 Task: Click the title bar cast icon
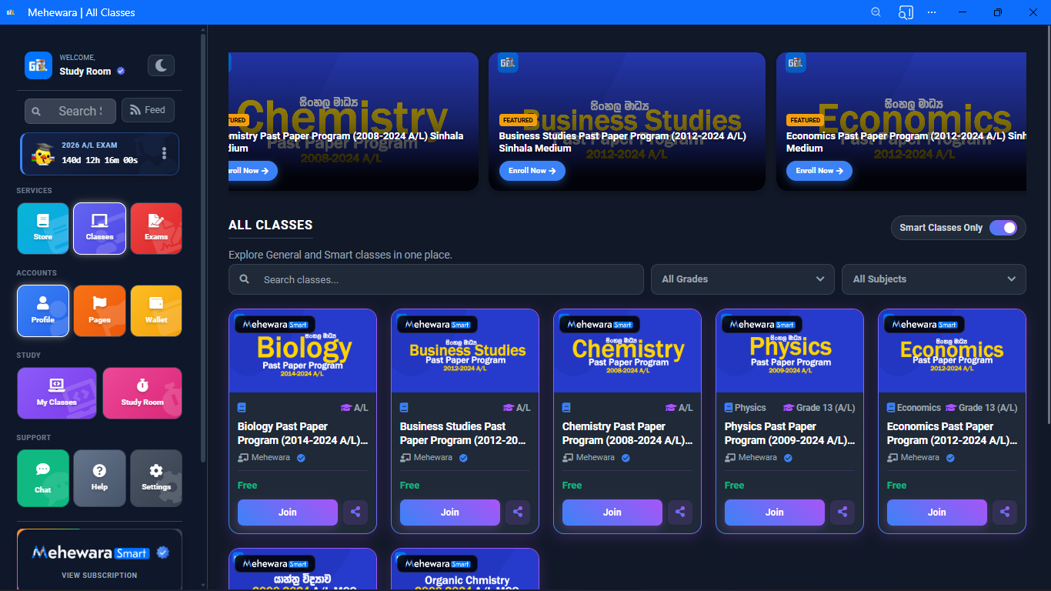[906, 12]
